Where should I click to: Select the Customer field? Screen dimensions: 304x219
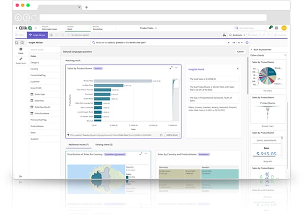pyautogui.click(x=44, y=82)
